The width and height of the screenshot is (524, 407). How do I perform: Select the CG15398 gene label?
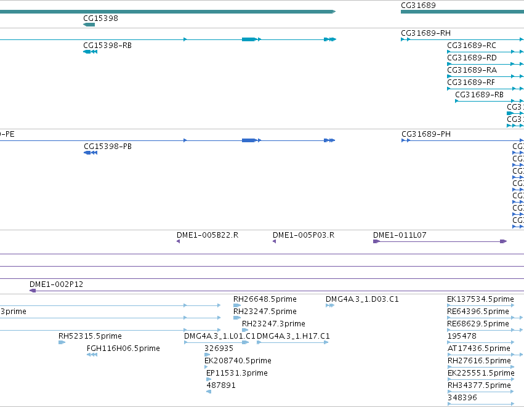(100, 18)
